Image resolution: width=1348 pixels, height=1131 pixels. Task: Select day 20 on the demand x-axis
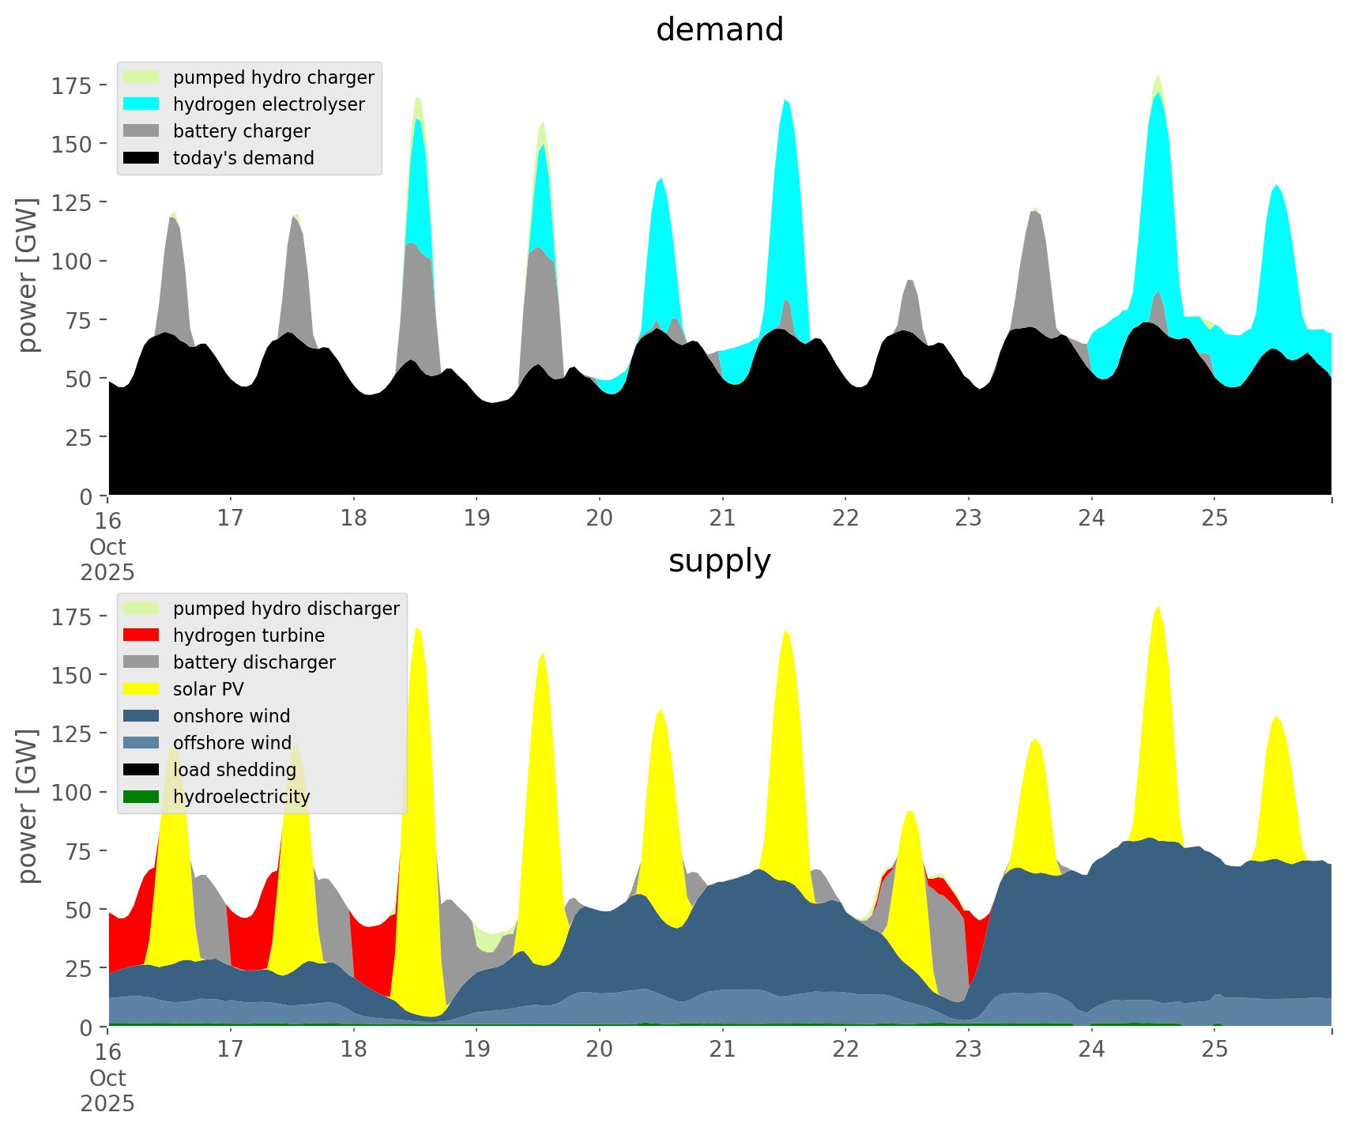[600, 518]
